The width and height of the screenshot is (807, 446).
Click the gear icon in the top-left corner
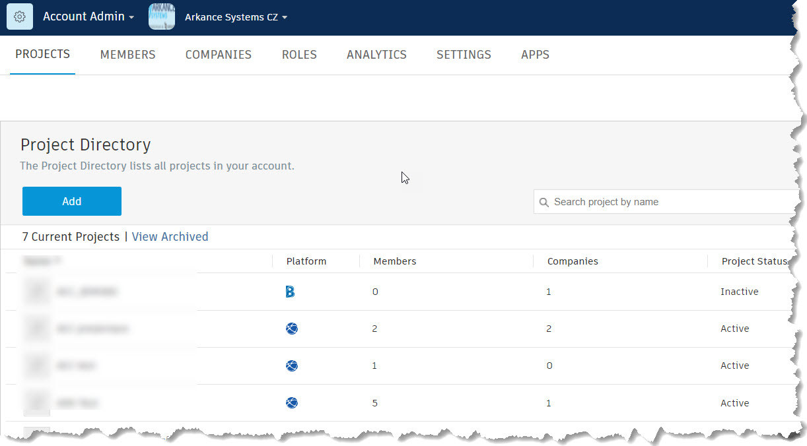click(x=19, y=16)
